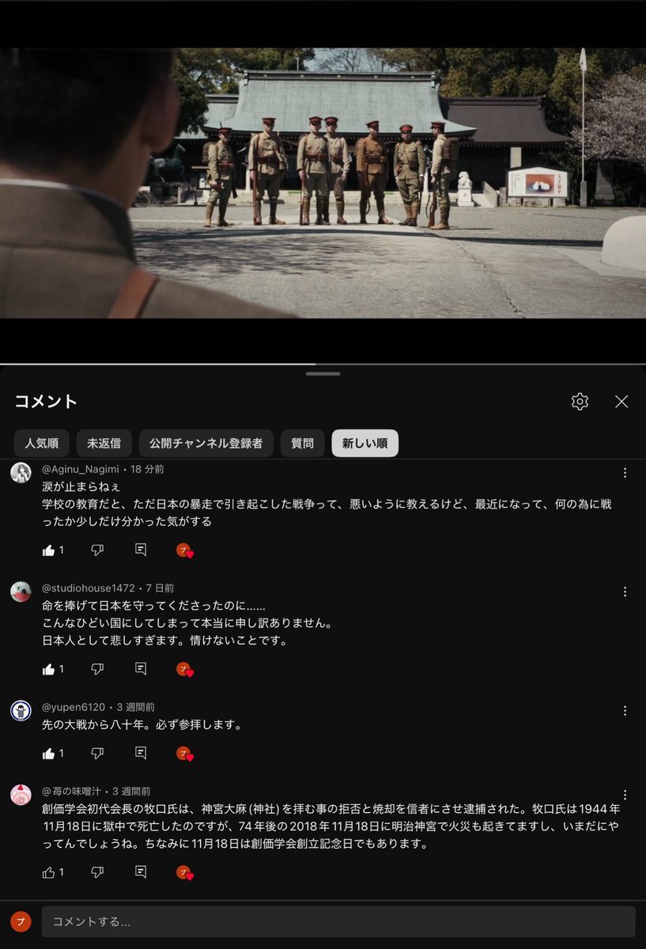Open comment settings gear icon
This screenshot has width=646, height=949.
[x=580, y=401]
